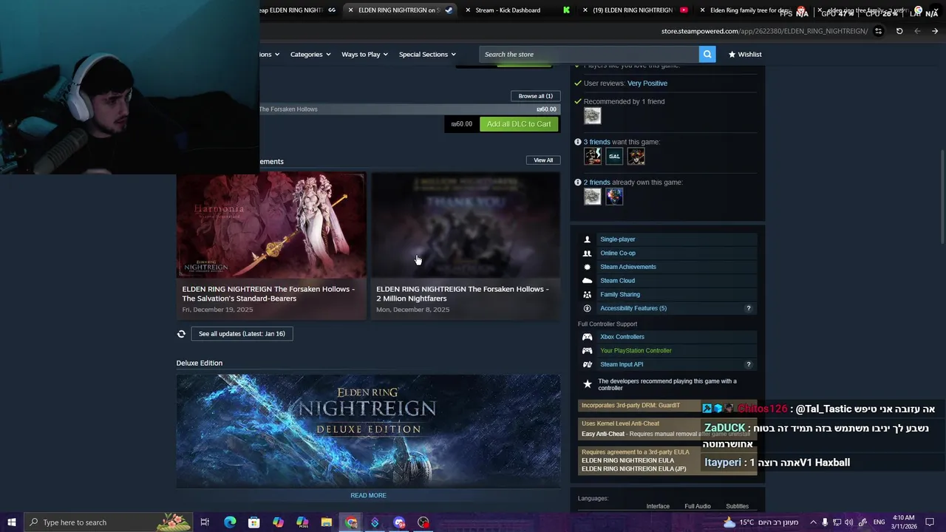
Task: Click the store search magnifier button
Action: (707, 54)
